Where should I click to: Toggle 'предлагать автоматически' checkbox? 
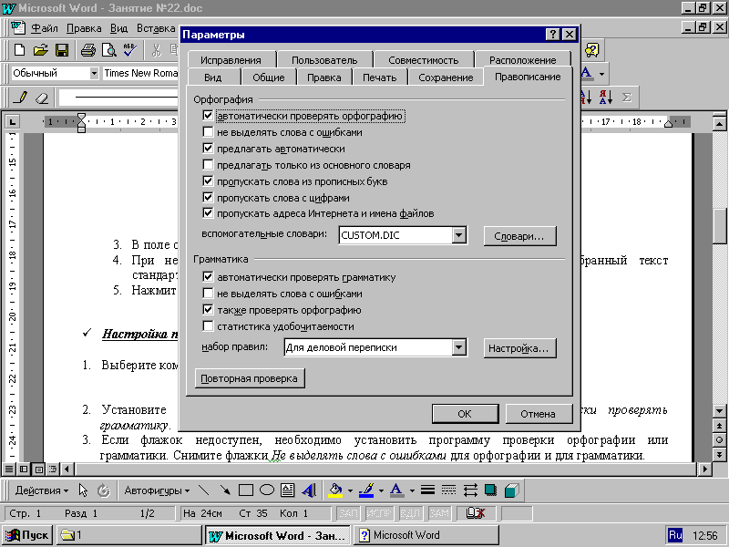208,149
